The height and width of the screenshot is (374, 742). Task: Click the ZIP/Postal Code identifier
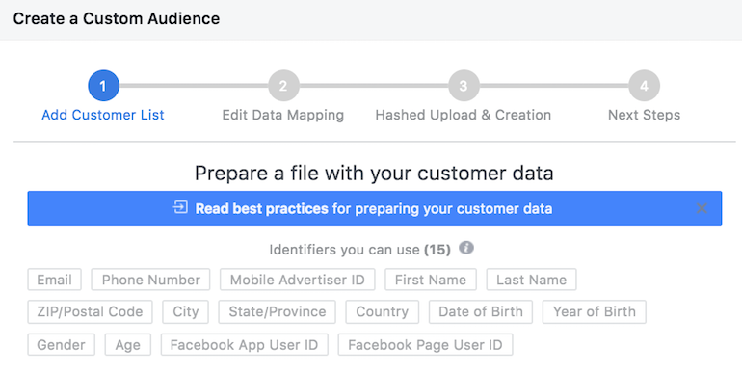[90, 311]
